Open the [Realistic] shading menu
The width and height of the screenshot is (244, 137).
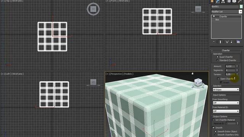(128, 74)
